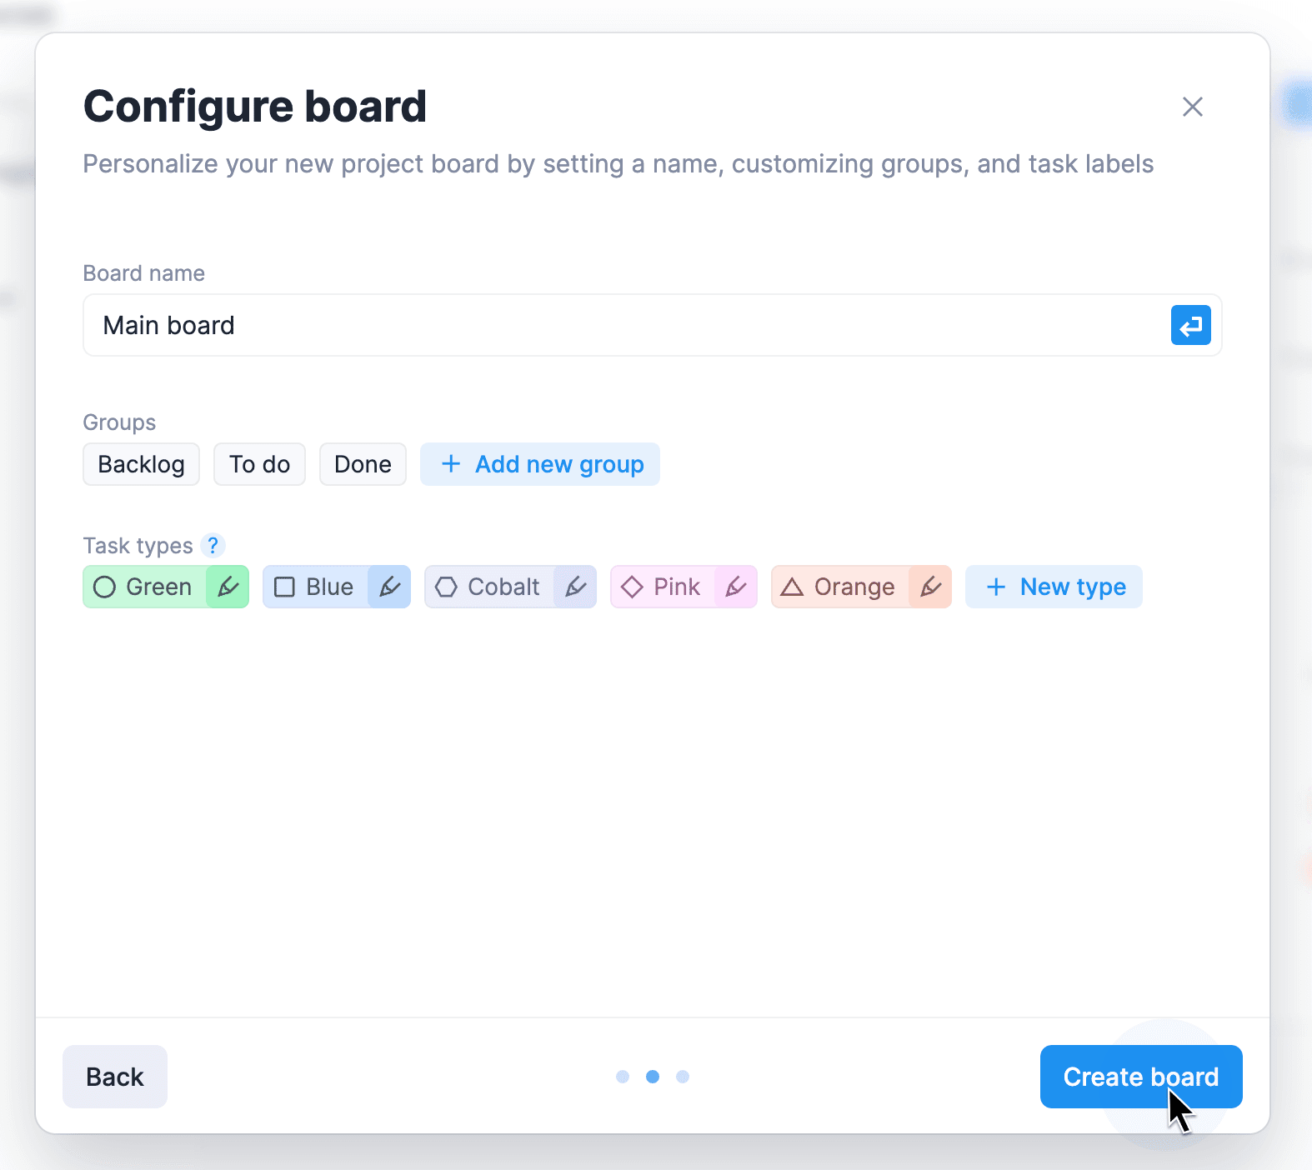Close the Configure board dialog
Screen dimensions: 1312x1170
coord(1192,107)
